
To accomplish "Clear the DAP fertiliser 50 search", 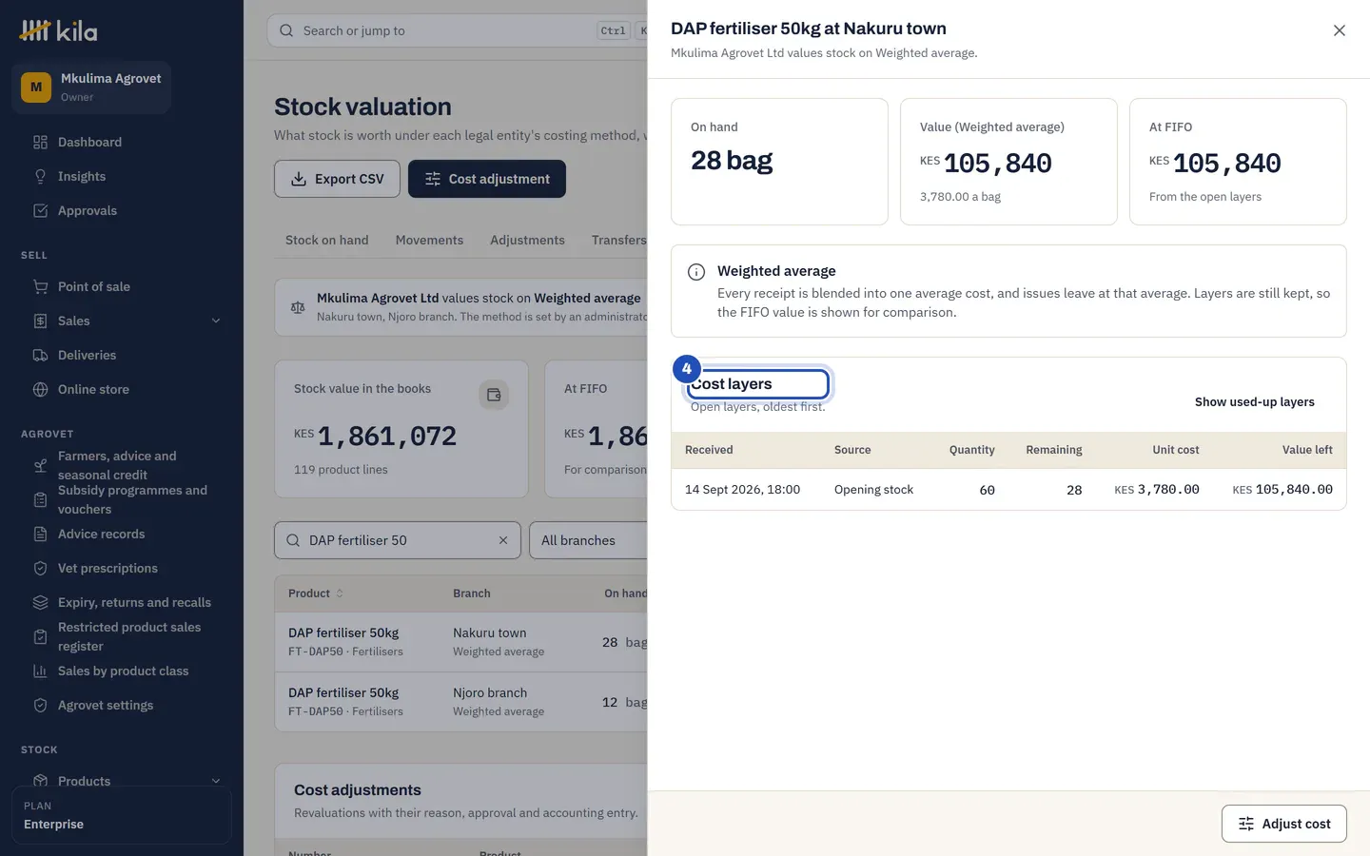I will pyautogui.click(x=503, y=540).
